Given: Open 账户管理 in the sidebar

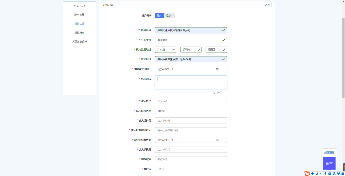Looking at the screenshot, I should coord(79,15).
